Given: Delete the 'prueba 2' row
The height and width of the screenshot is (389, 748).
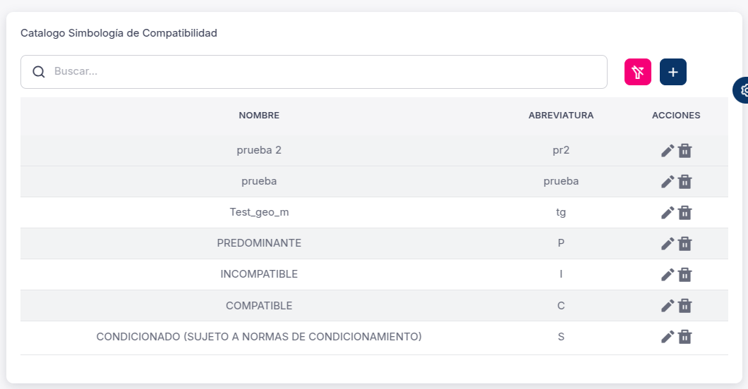Looking at the screenshot, I should 685,151.
